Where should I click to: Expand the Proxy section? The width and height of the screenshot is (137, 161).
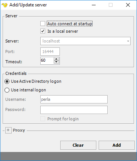[x=8, y=130]
